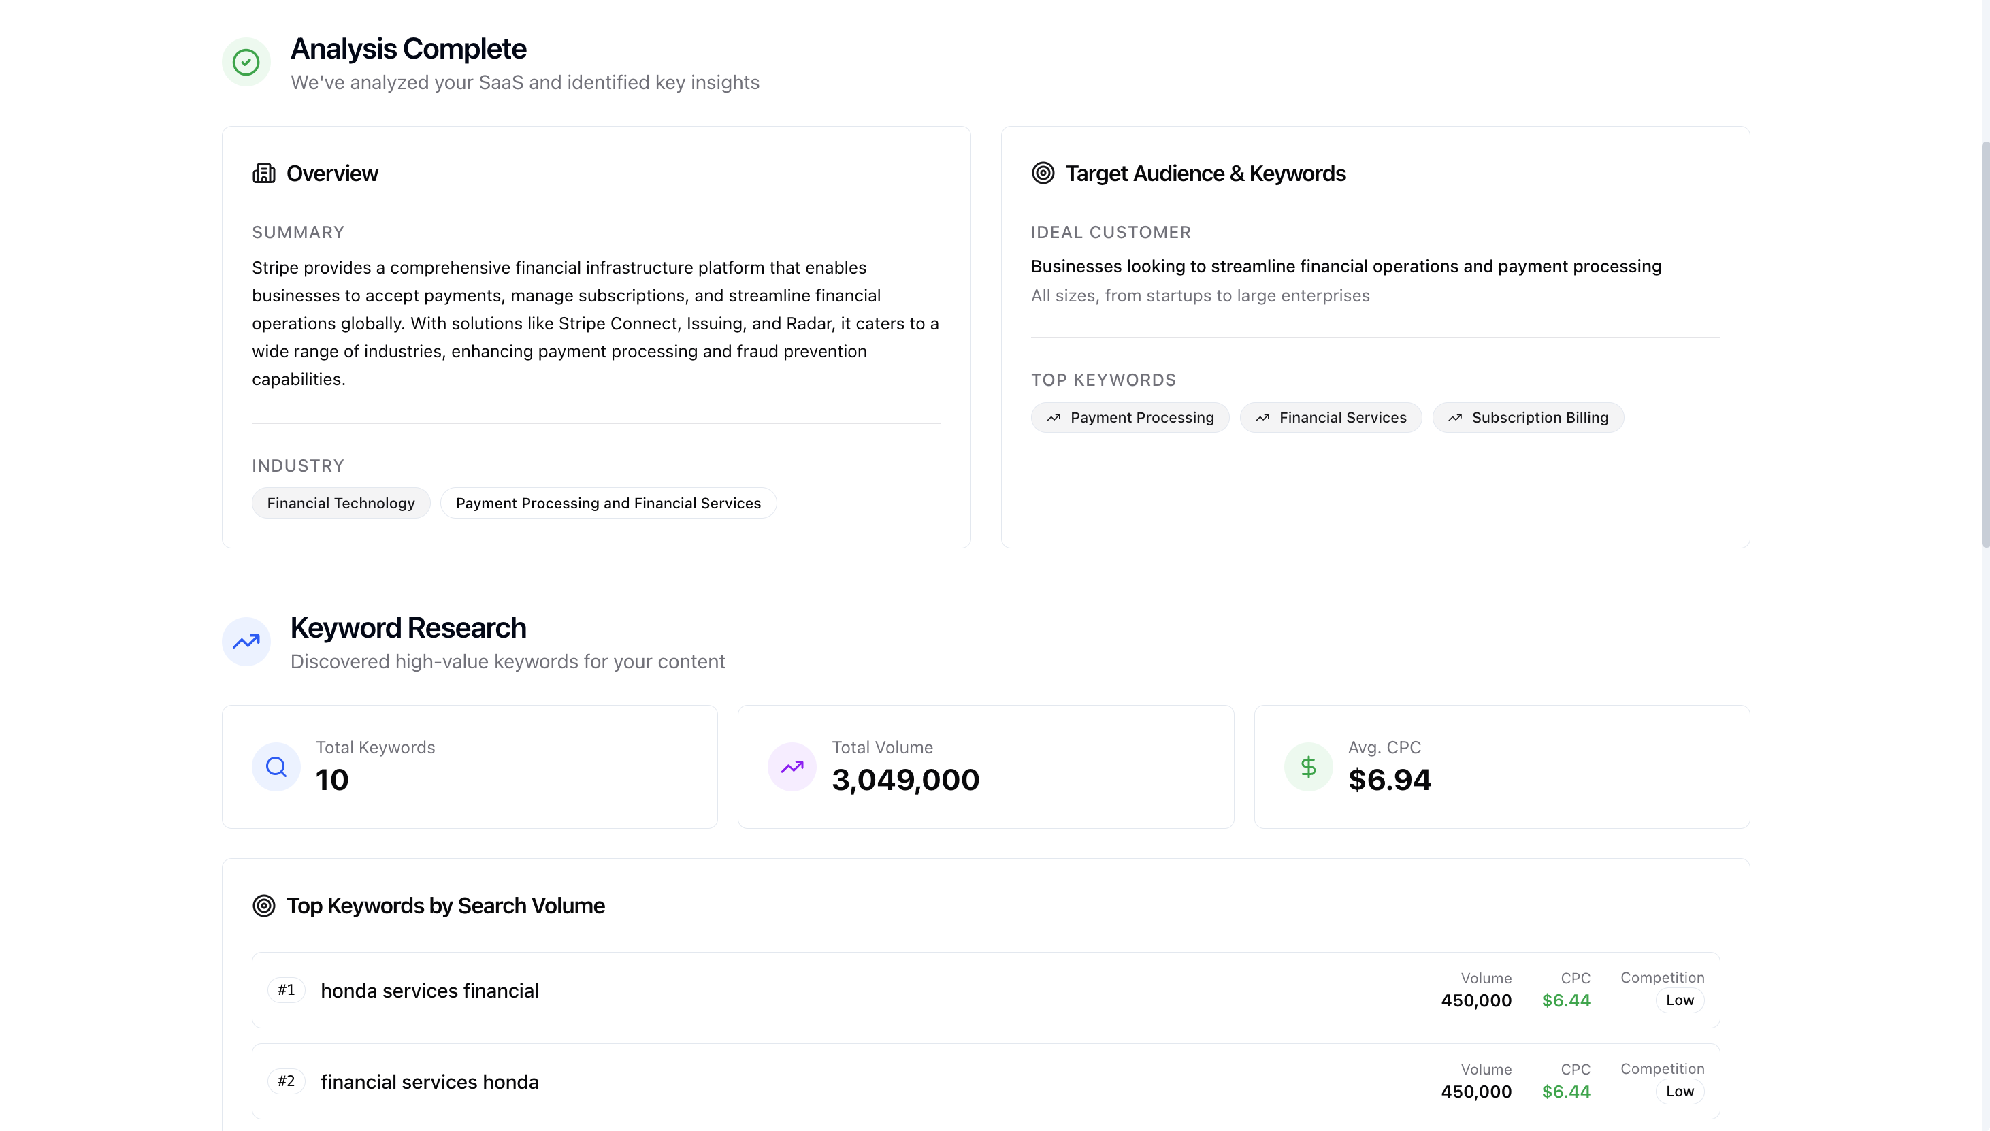Click the green dollar icon in Avg. CPC card
This screenshot has height=1131, width=1990.
1307,766
